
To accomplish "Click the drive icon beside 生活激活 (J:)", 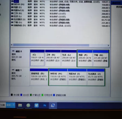I will (12, 19).
